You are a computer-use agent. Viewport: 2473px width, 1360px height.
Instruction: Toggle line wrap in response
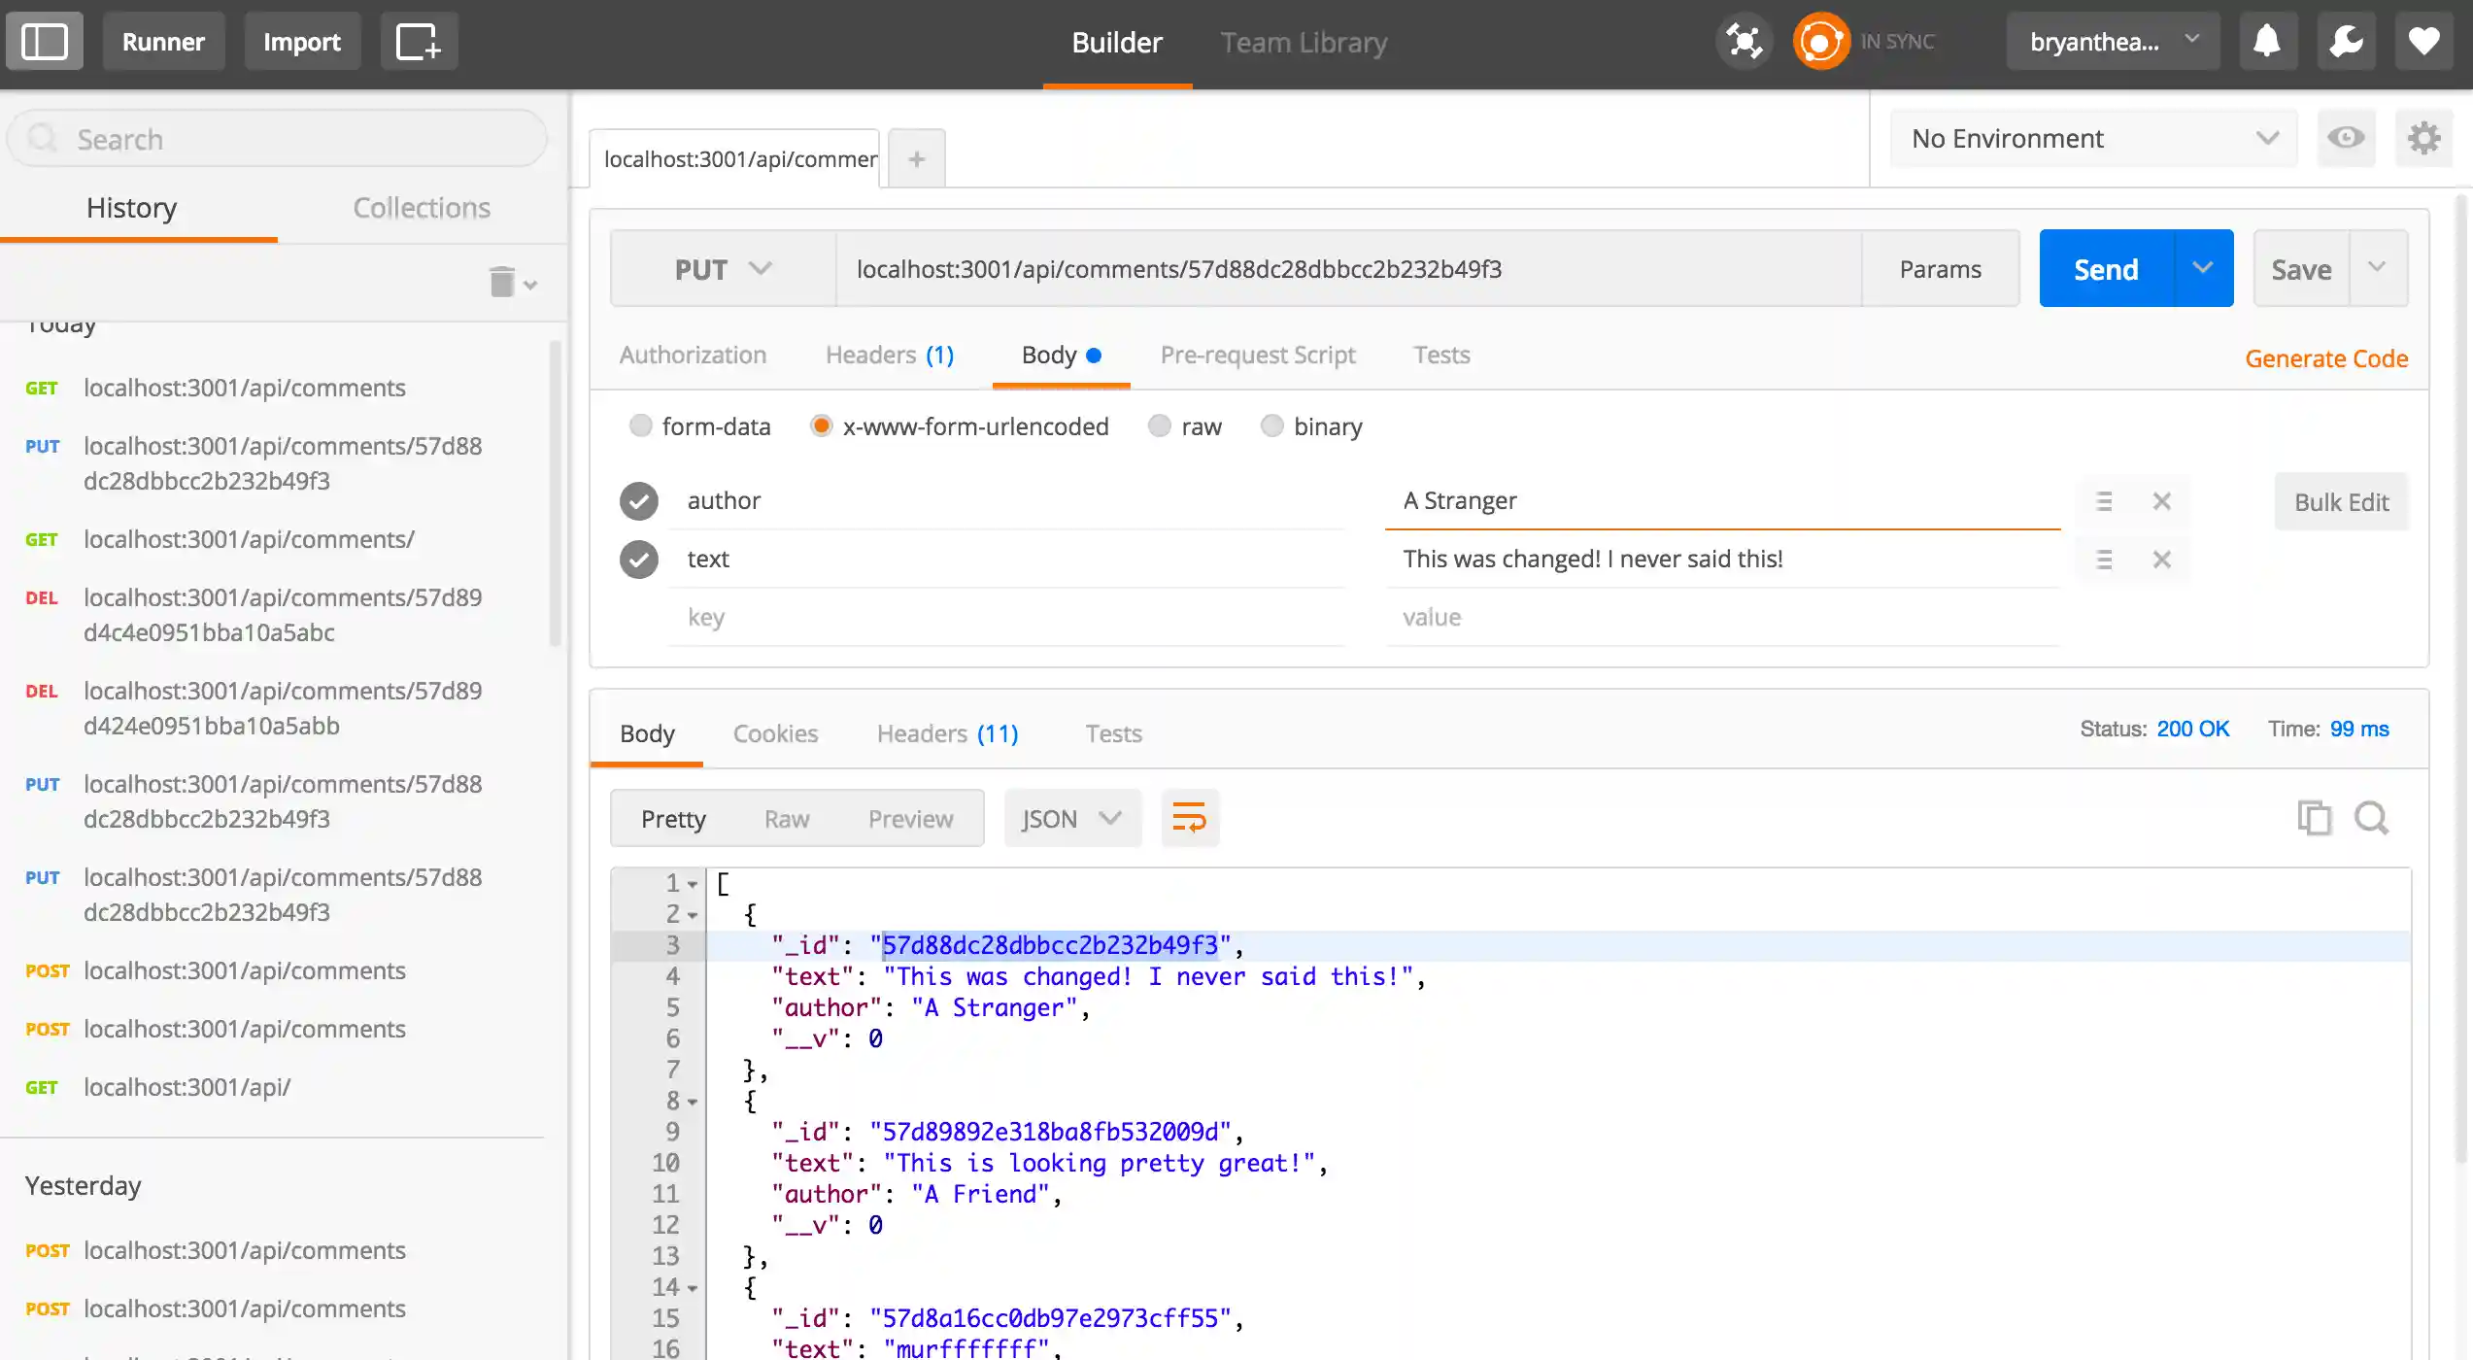(x=1189, y=818)
